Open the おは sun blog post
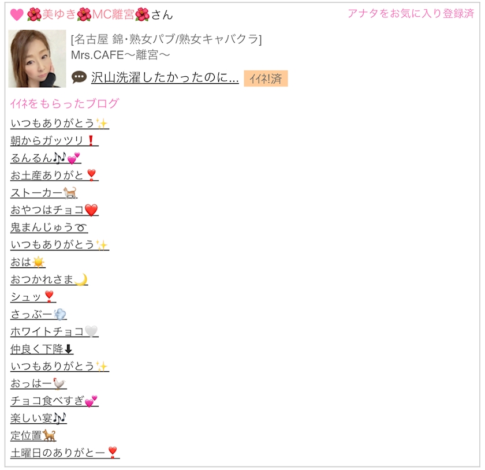The width and height of the screenshot is (485, 470). click(28, 262)
